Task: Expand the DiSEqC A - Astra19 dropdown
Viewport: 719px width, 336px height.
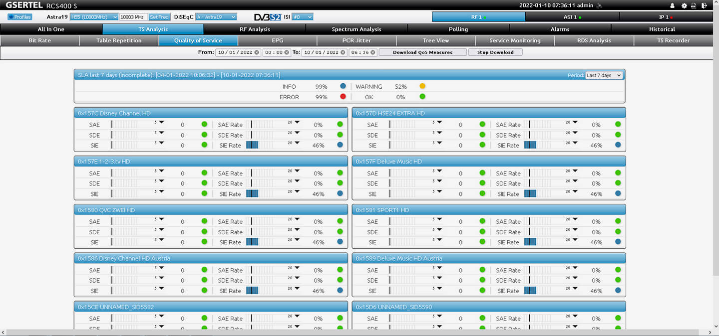Action: click(216, 17)
